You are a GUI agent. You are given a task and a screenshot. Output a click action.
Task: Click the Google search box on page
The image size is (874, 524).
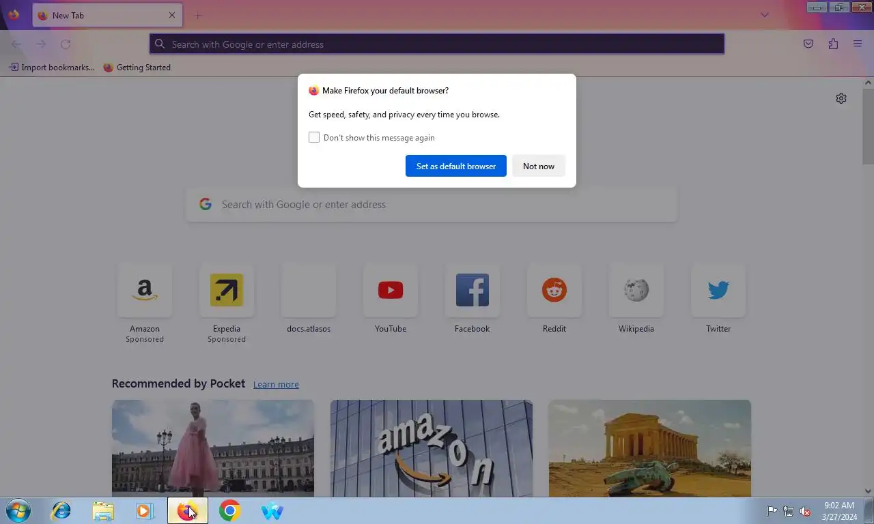(x=432, y=204)
